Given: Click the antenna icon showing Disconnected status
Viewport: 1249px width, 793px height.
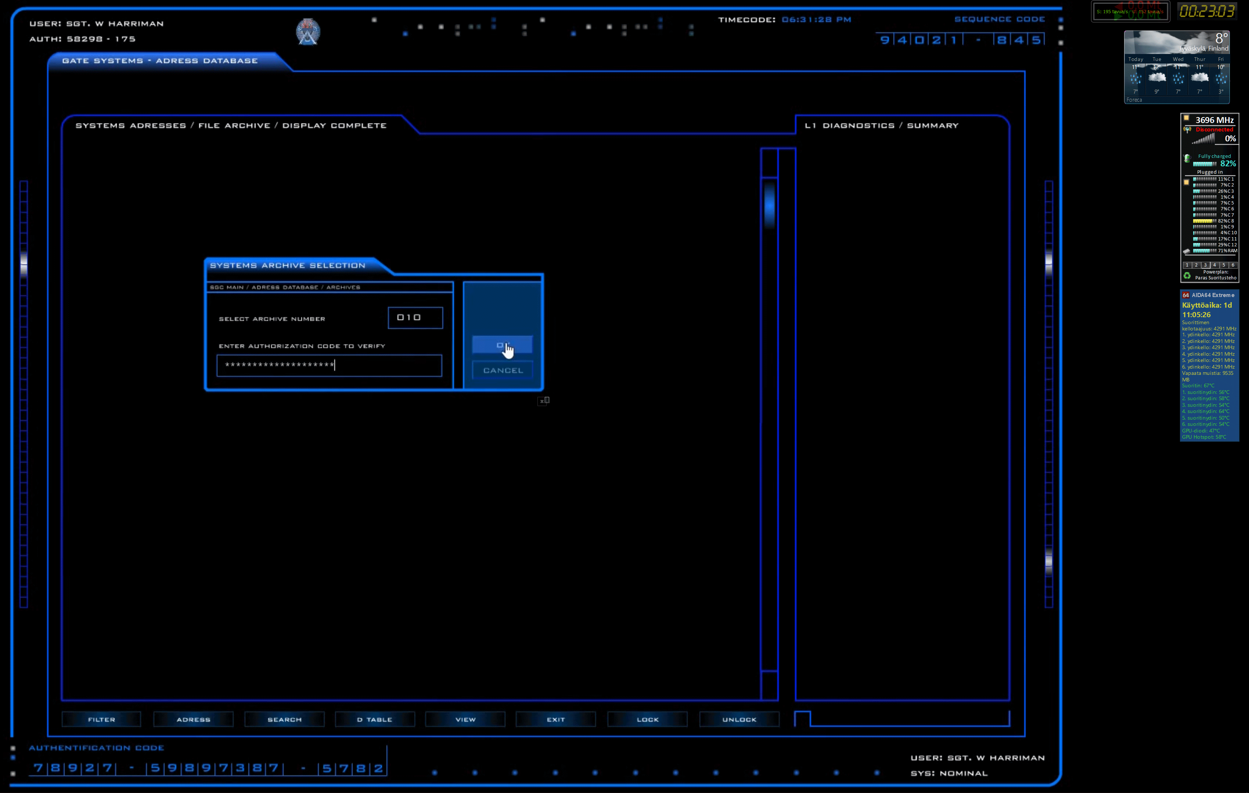Looking at the screenshot, I should tap(1187, 130).
